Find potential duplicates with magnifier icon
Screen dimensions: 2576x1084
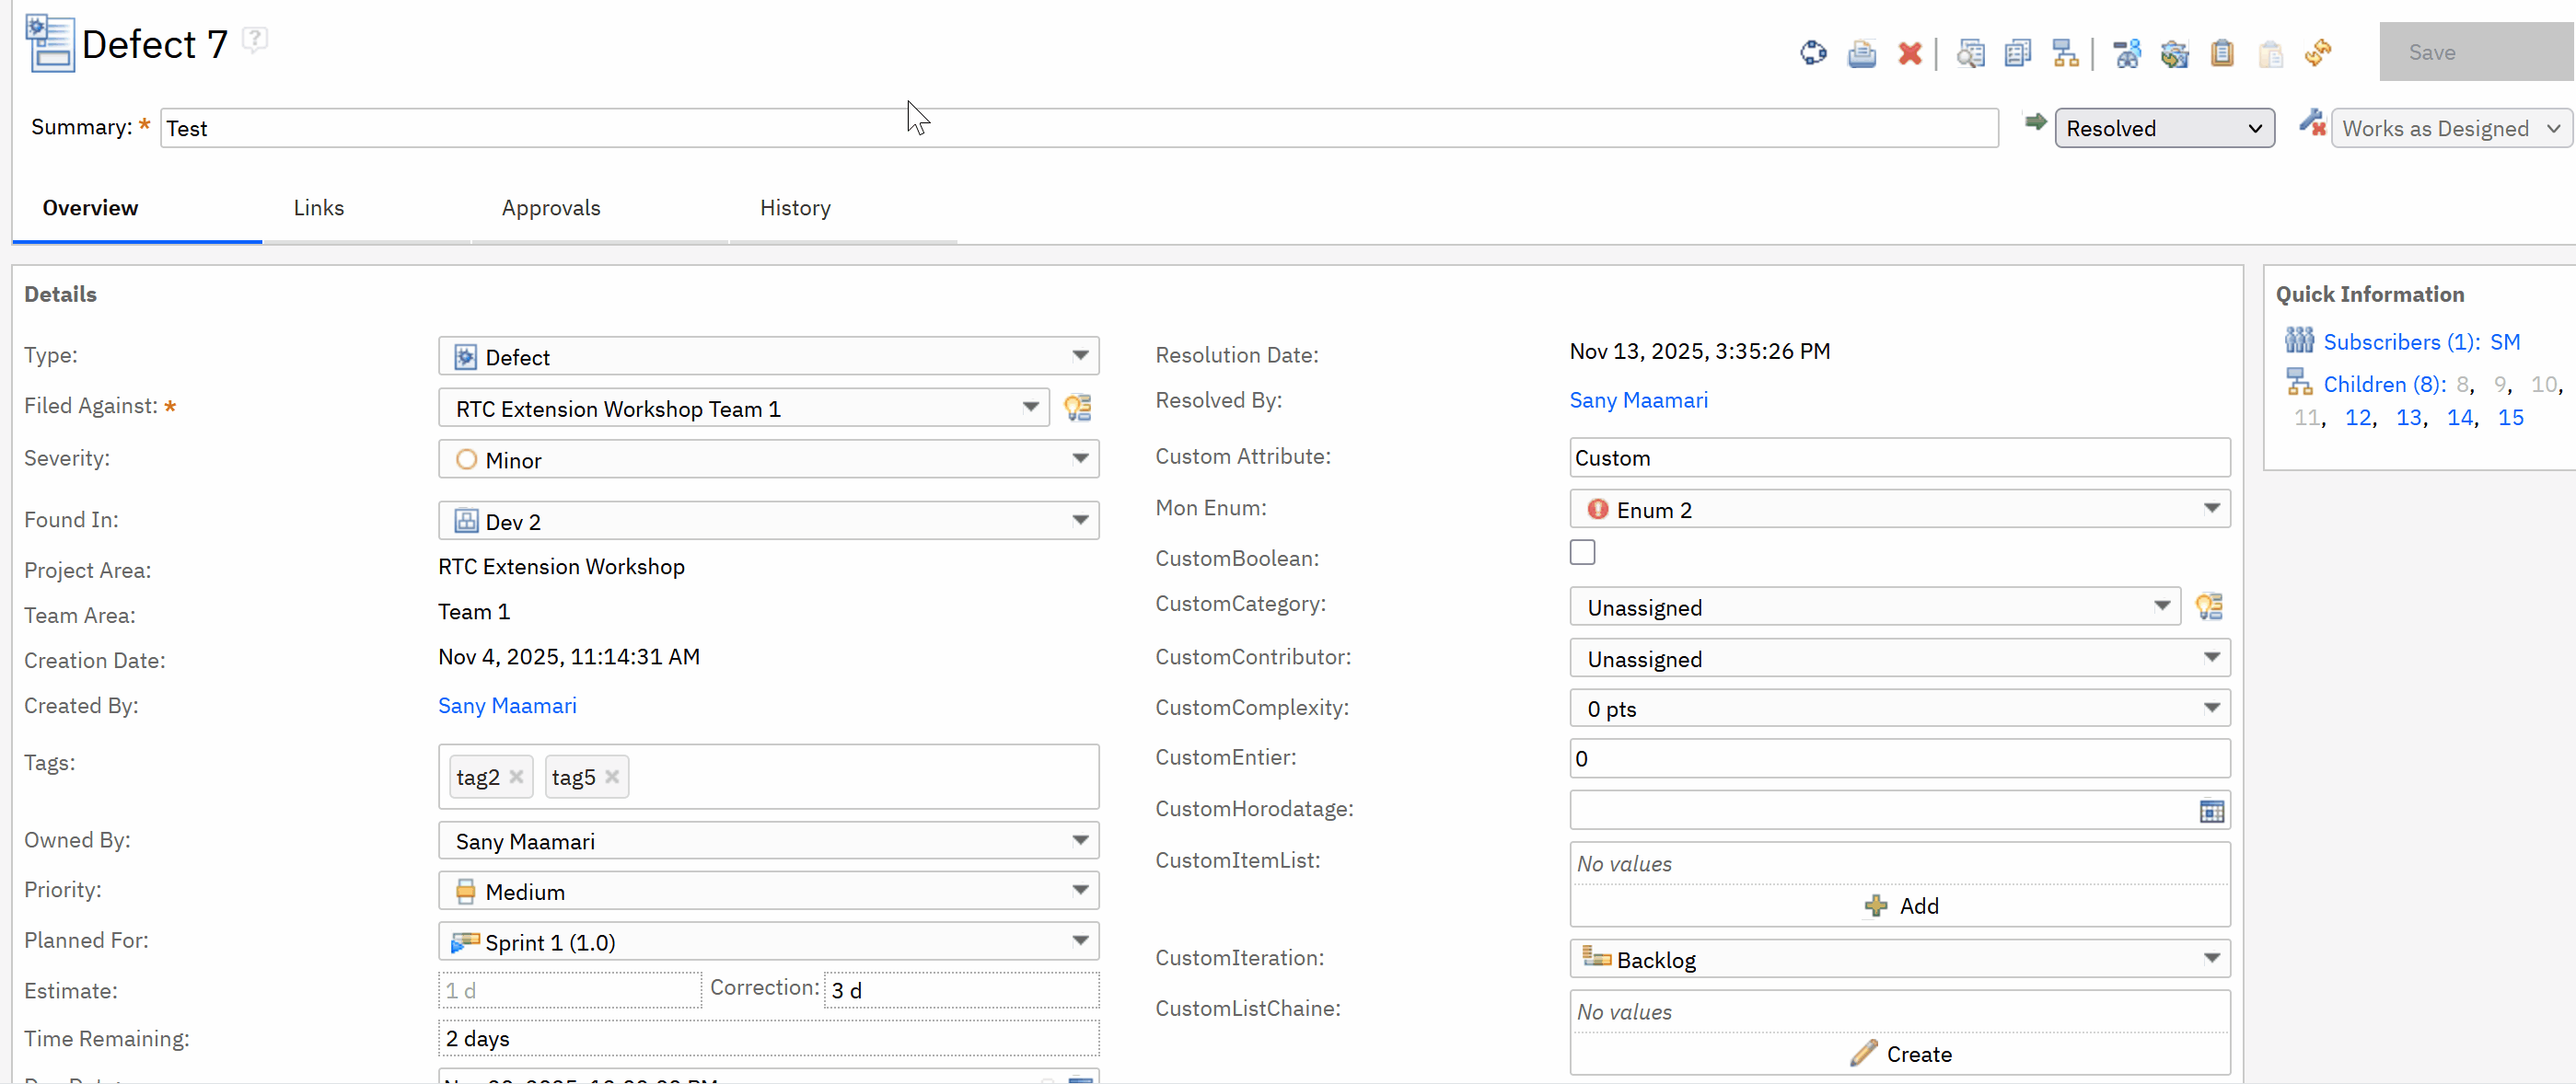[1971, 53]
